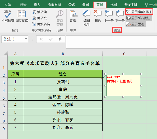Select the cell 金霏、陈曦

click(x=63, y=104)
